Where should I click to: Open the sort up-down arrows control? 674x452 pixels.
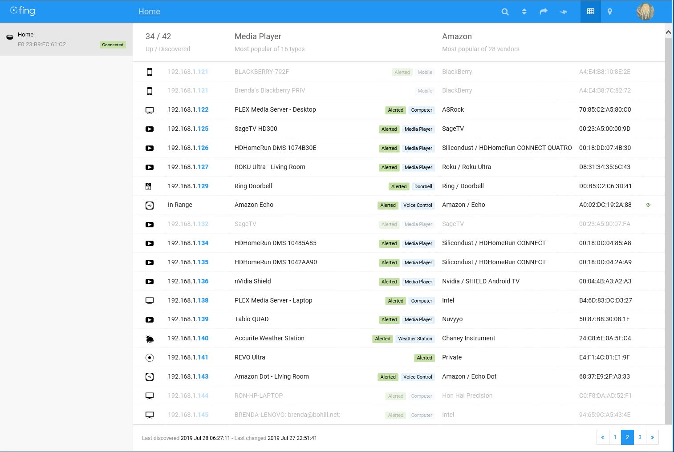524,12
